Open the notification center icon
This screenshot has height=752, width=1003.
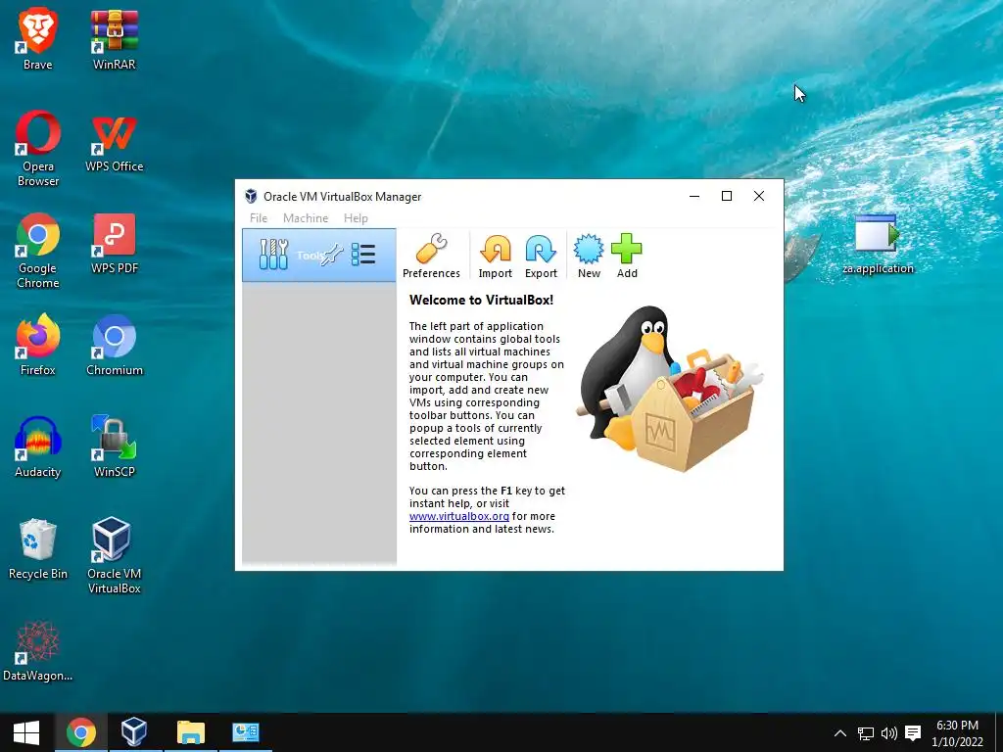pyautogui.click(x=913, y=733)
